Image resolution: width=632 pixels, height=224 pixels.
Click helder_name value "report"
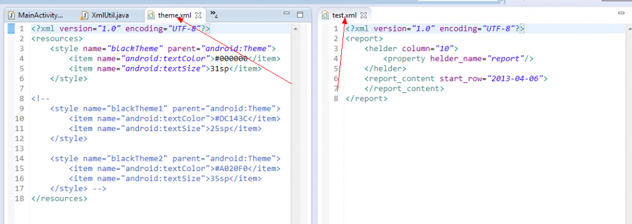(x=505, y=58)
